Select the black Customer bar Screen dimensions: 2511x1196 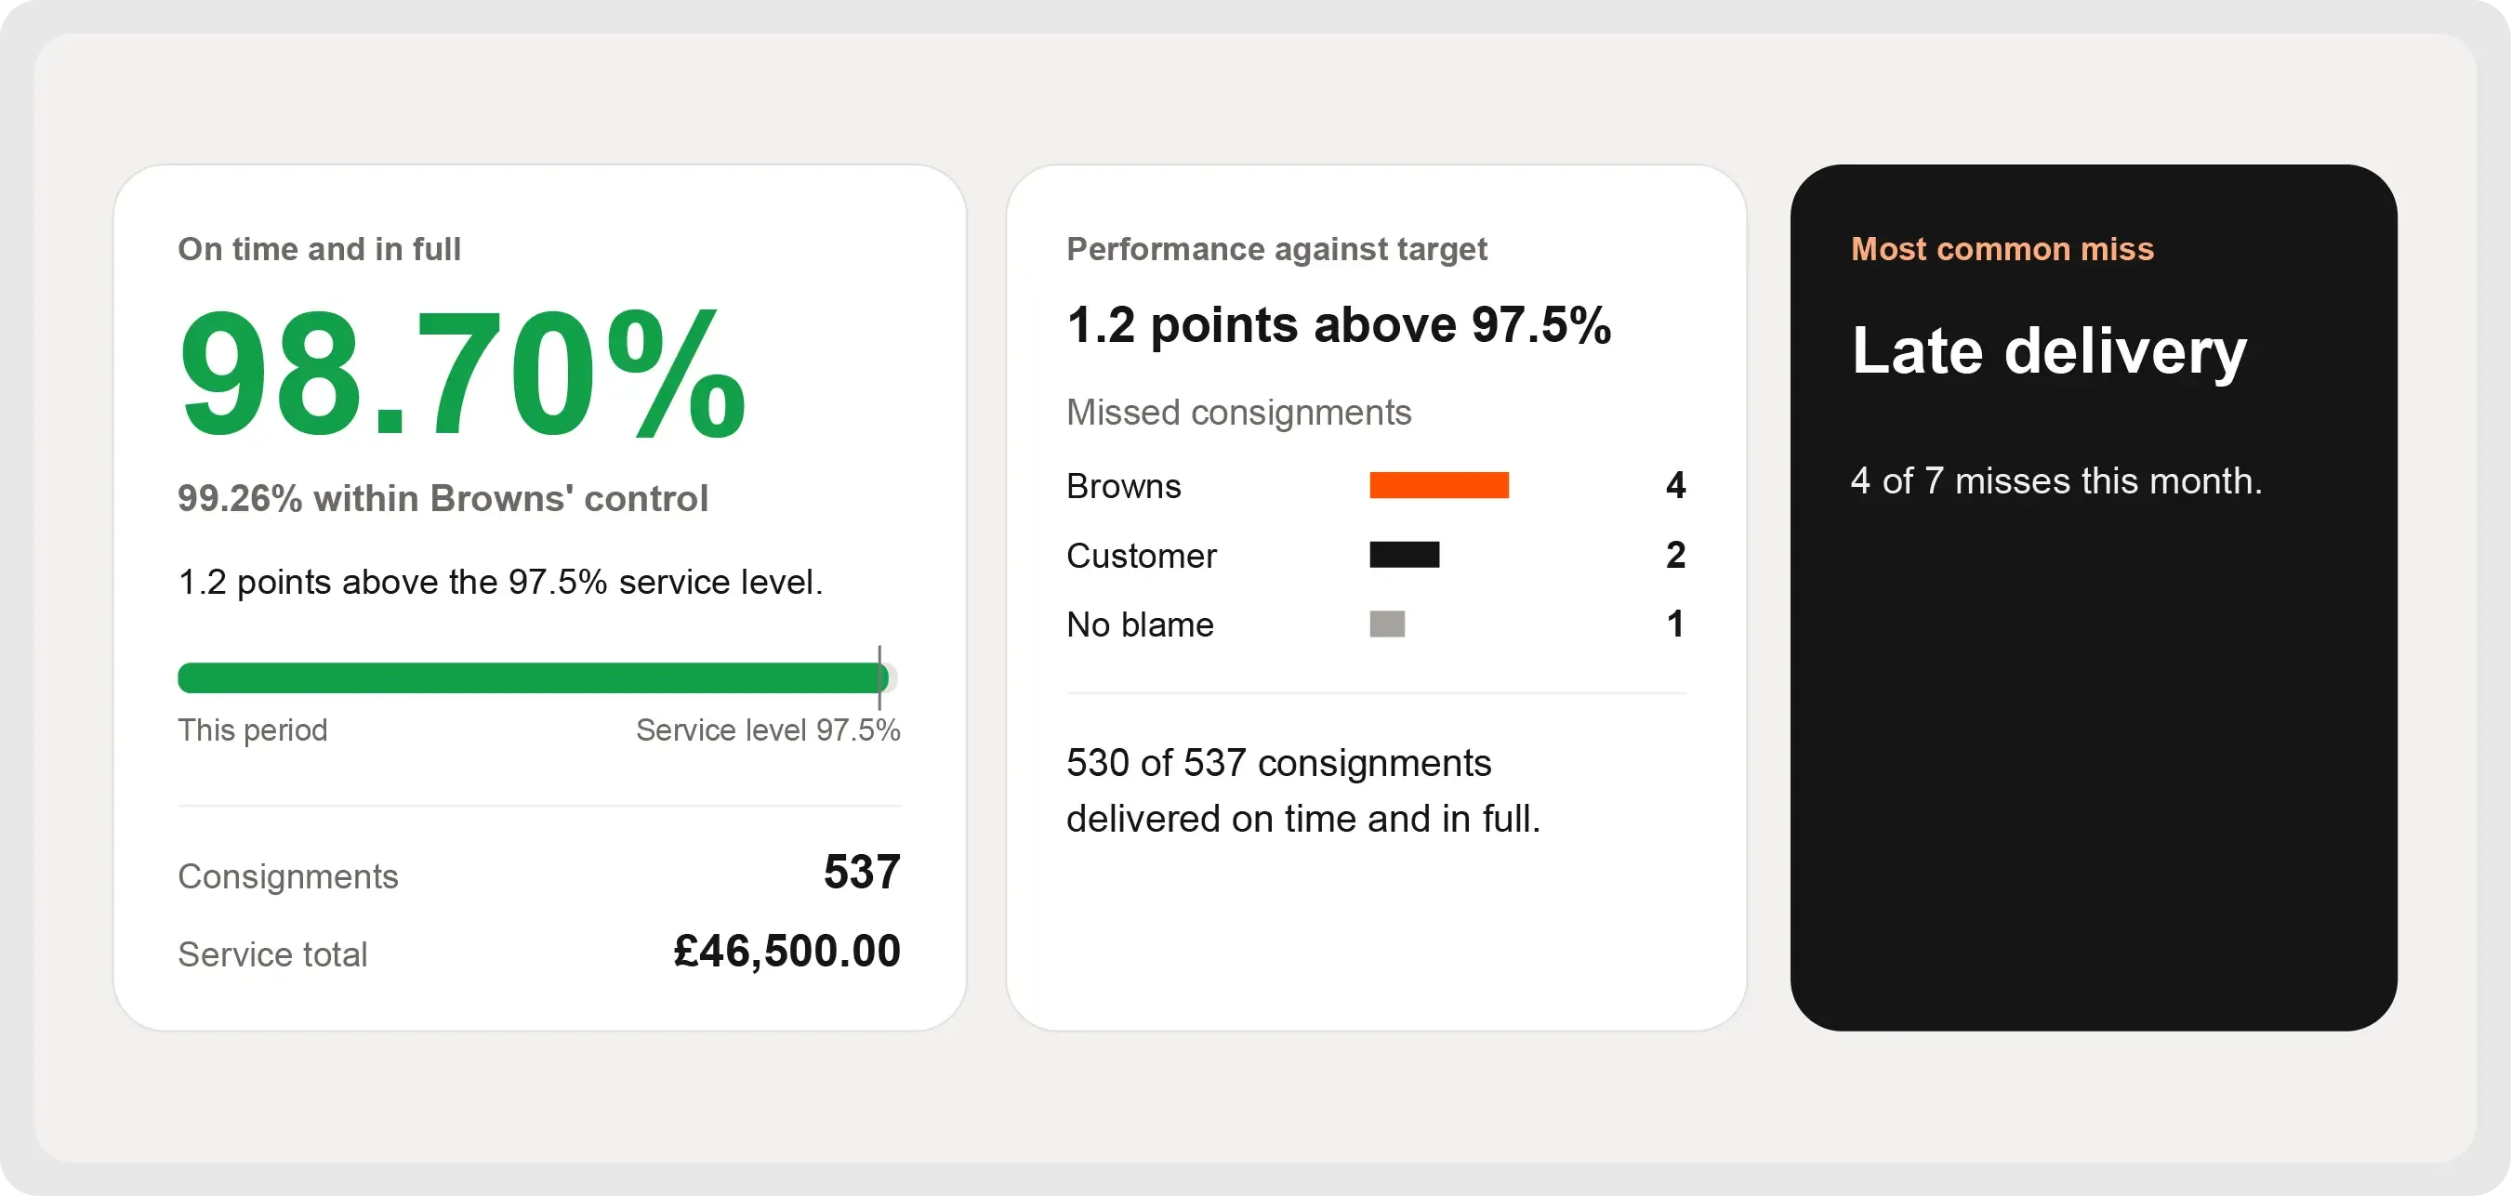coord(1404,555)
